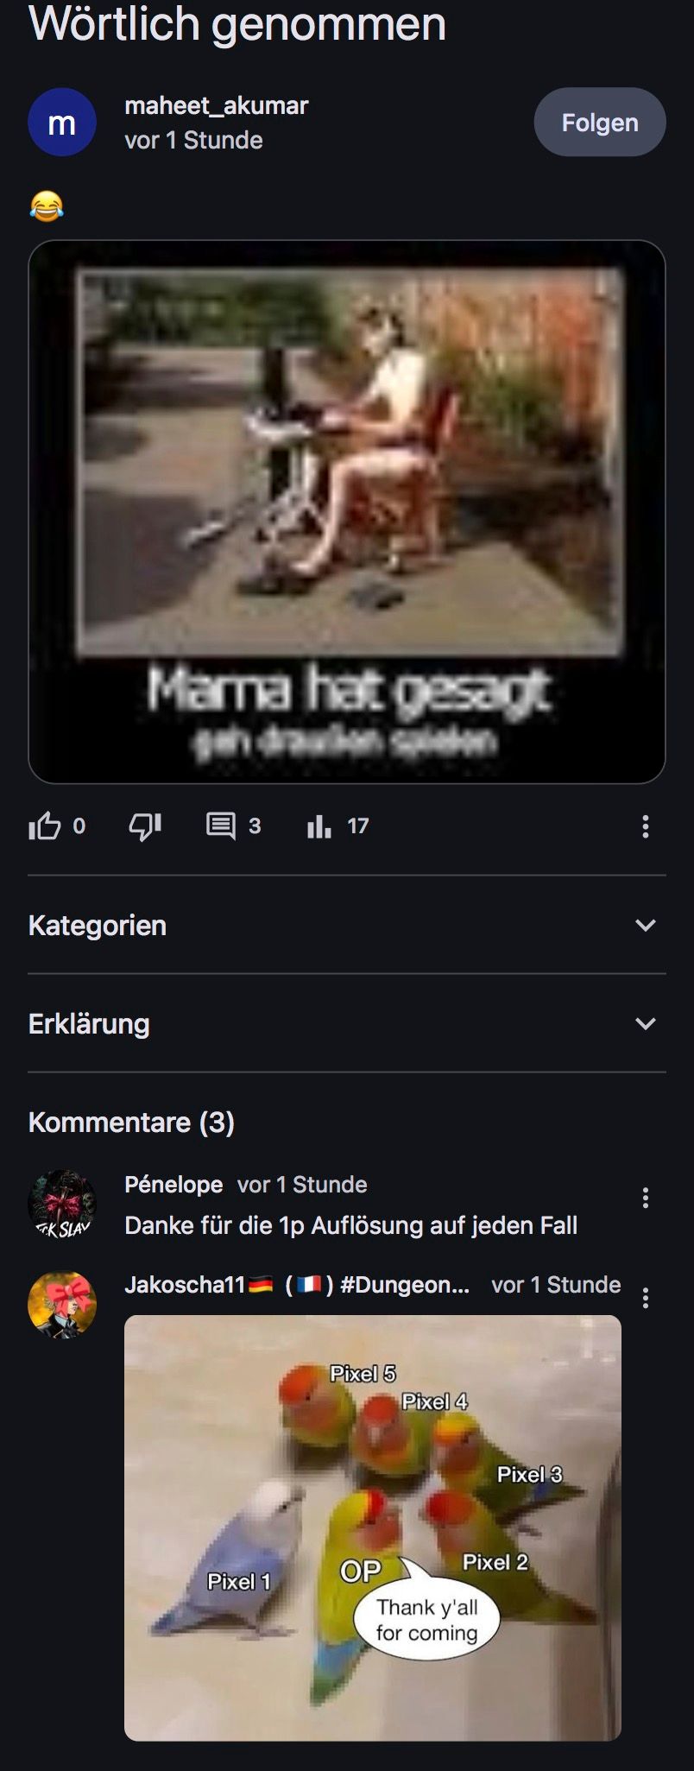Click the Kategorien chevron arrow
This screenshot has height=1771, width=694.
[x=646, y=925]
